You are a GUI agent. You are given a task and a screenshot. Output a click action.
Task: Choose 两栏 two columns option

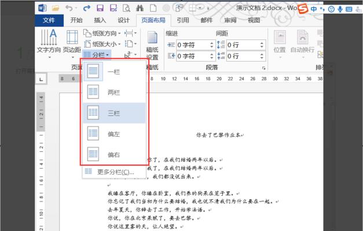click(x=115, y=92)
